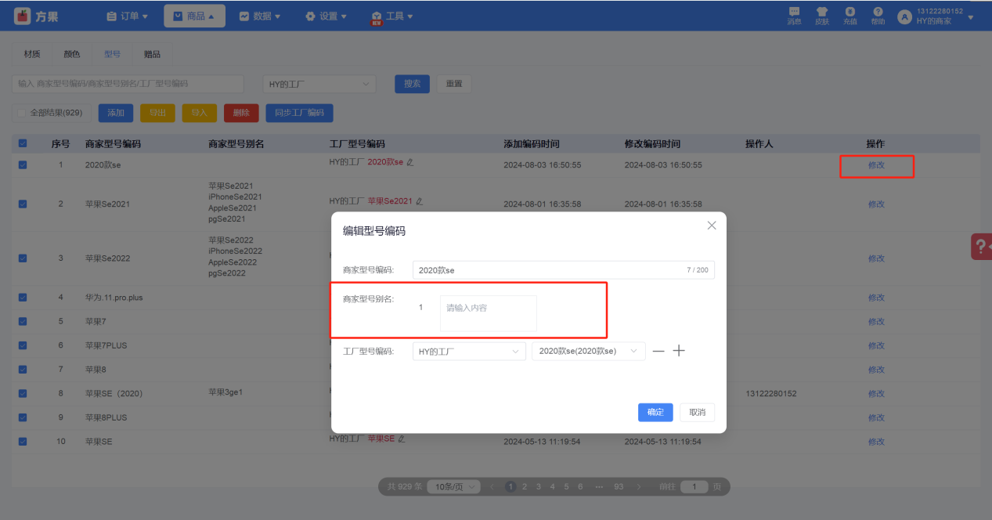The width and height of the screenshot is (992, 520).
Task: Click 修改 link for 苹果Se2022 row
Action: 876,258
